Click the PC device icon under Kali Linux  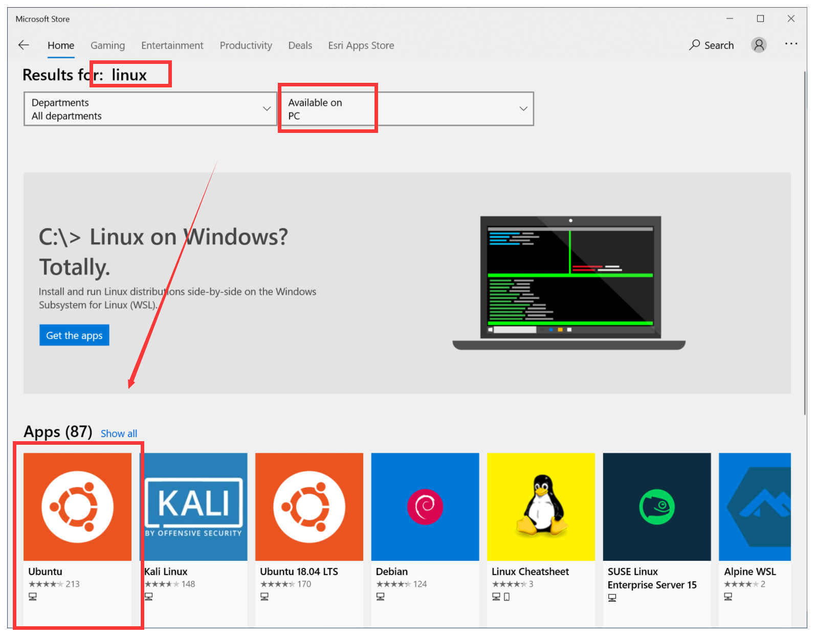pyautogui.click(x=149, y=597)
